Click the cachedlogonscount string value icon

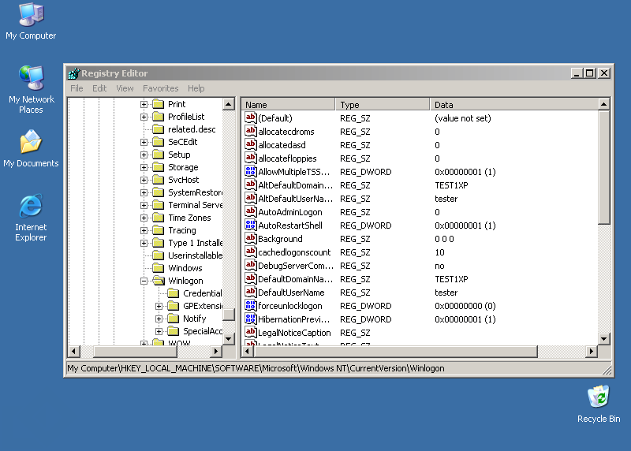250,252
